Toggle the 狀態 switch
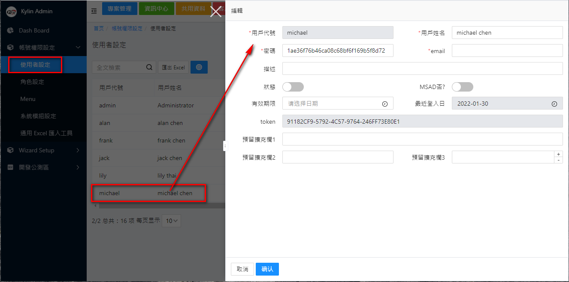 (x=293, y=87)
